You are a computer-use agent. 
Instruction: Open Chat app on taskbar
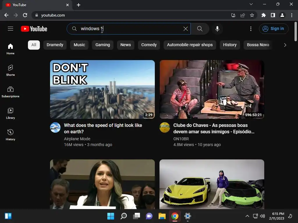pyautogui.click(x=149, y=216)
